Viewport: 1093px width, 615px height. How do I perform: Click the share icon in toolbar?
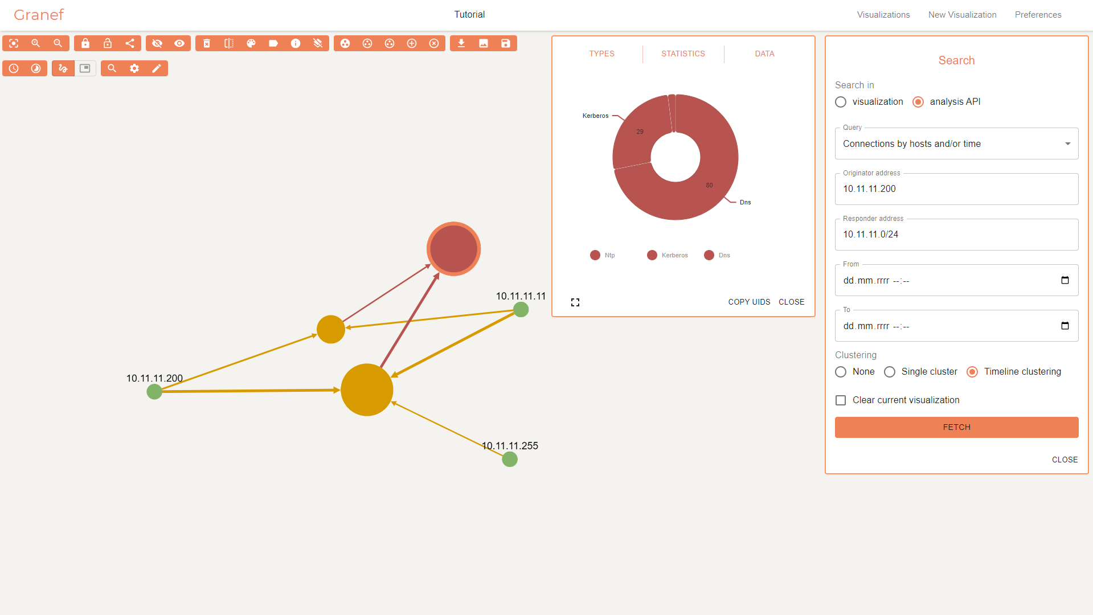click(130, 43)
